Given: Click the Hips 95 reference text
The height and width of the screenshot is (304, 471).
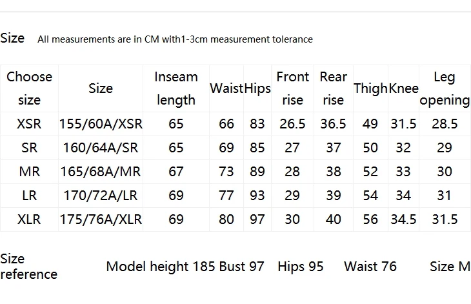Looking at the screenshot, I should [x=301, y=267].
